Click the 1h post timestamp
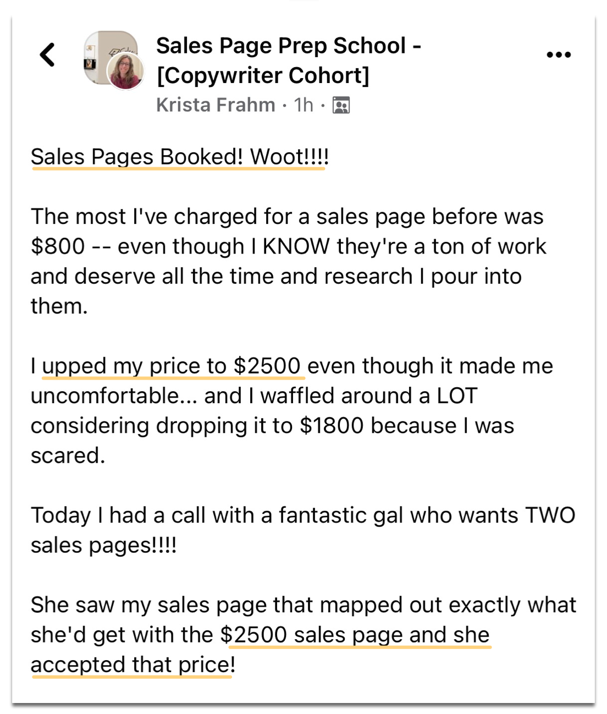Image resolution: width=607 pixels, height=714 pixels. coord(304,105)
